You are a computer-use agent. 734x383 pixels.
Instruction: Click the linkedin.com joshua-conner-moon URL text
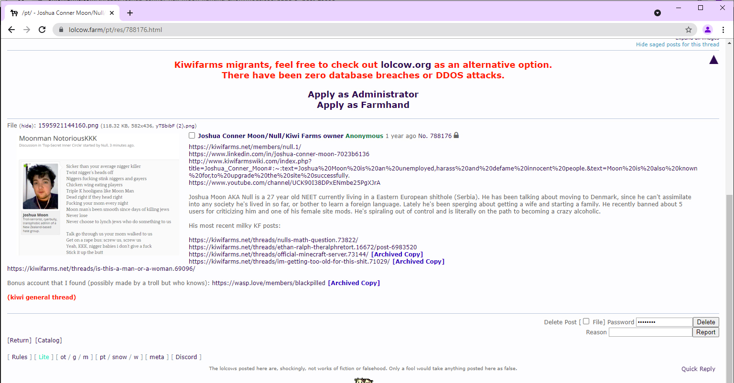(279, 154)
